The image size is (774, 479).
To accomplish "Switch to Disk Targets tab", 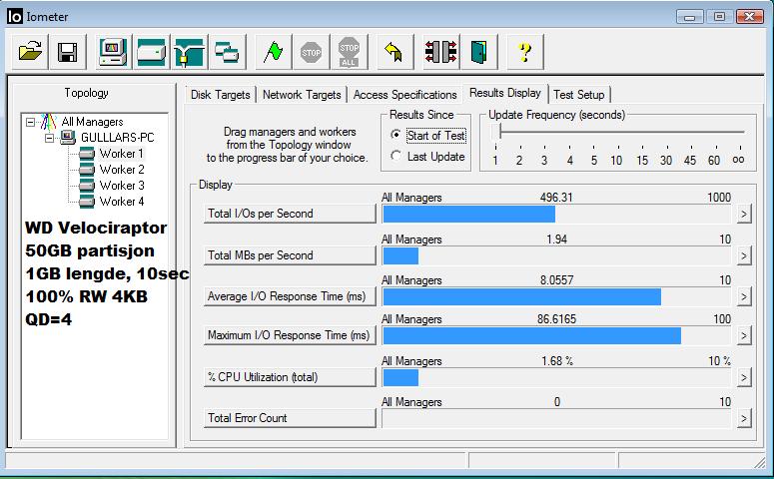I will pyautogui.click(x=220, y=95).
